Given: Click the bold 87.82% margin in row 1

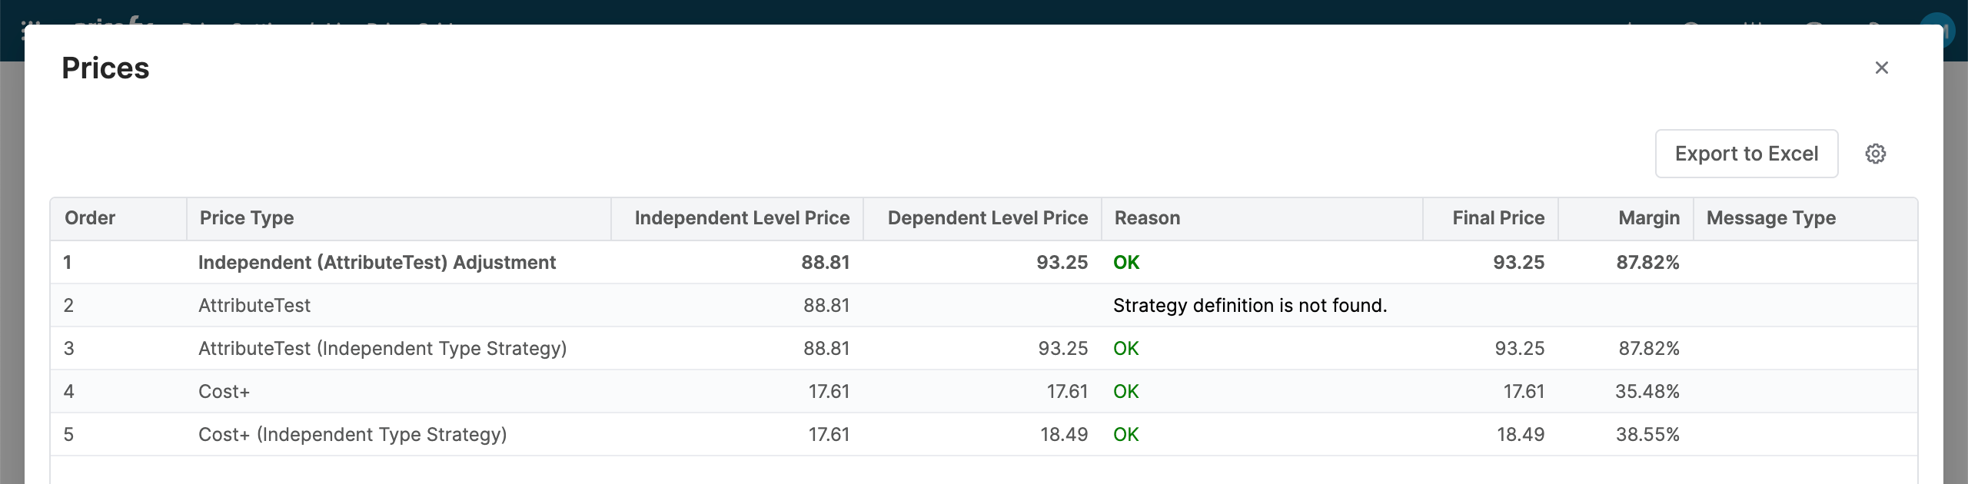Looking at the screenshot, I should [1647, 263].
